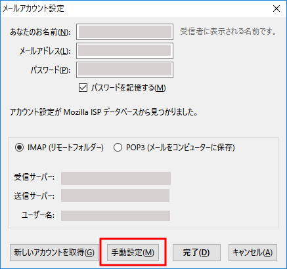Click the あなたのお名前(N): label
Screen dimensions: 287x269
point(40,32)
